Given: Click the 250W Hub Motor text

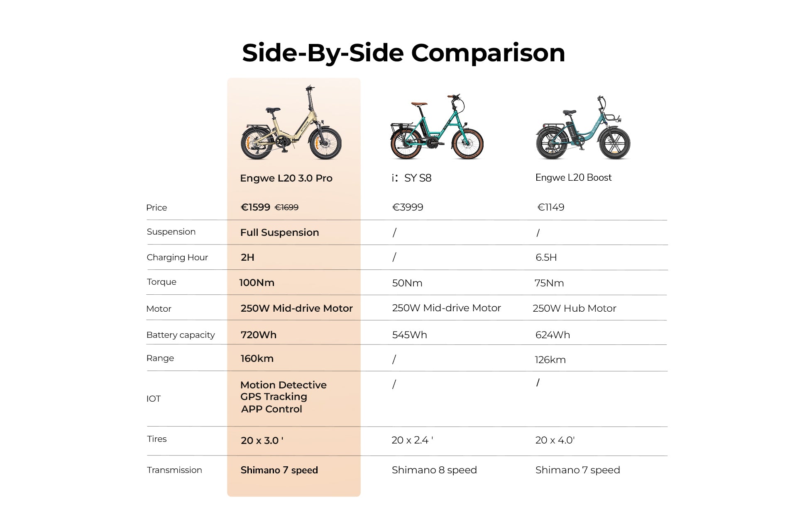Looking at the screenshot, I should click(574, 308).
